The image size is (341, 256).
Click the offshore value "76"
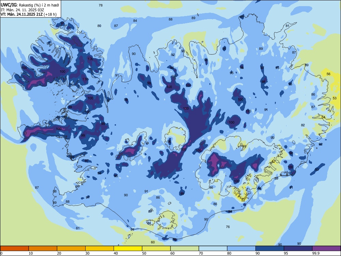tap(228, 227)
